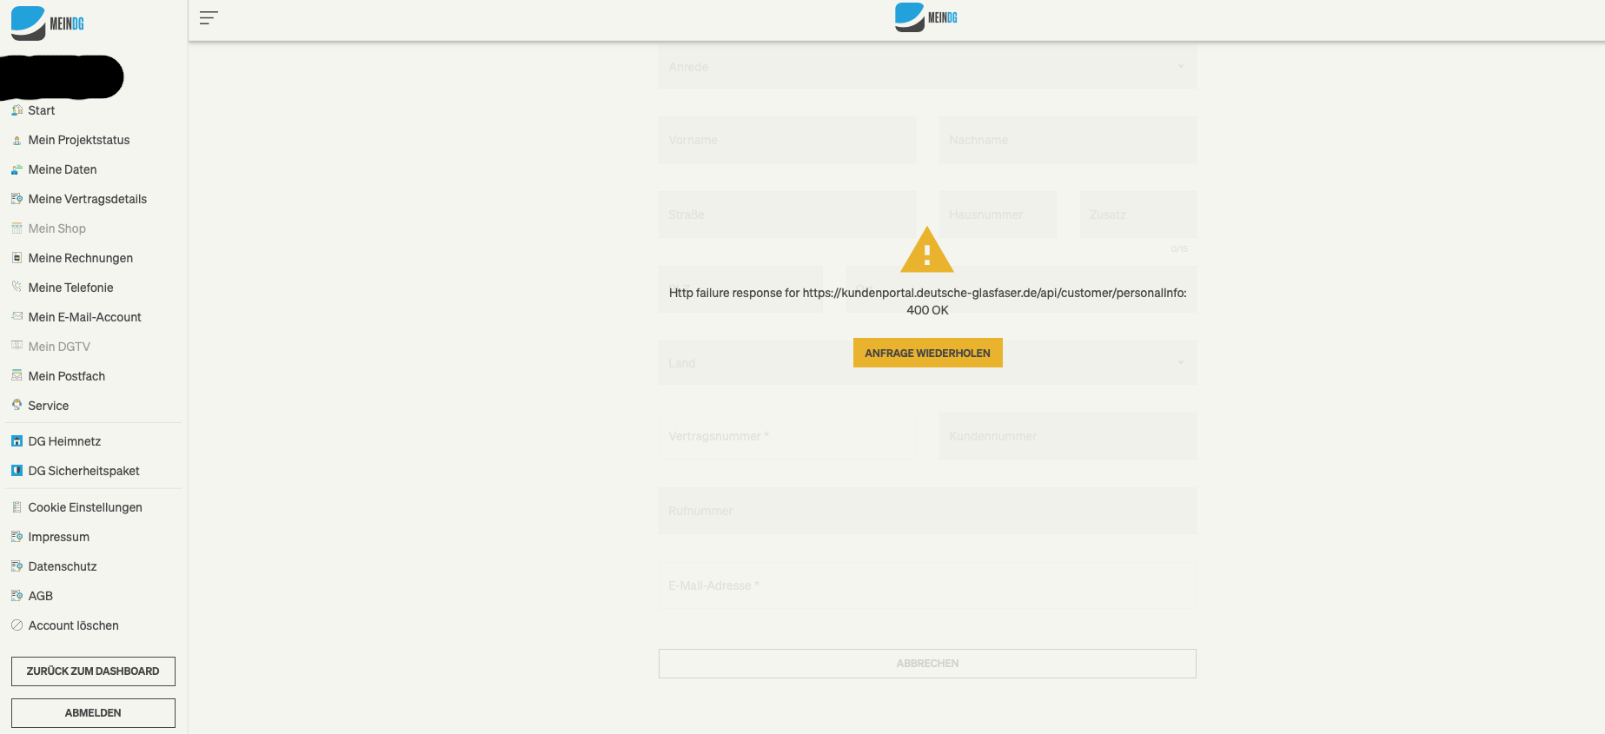Toggle the hamburger menu in header
This screenshot has height=734, width=1605.
pyautogui.click(x=209, y=17)
